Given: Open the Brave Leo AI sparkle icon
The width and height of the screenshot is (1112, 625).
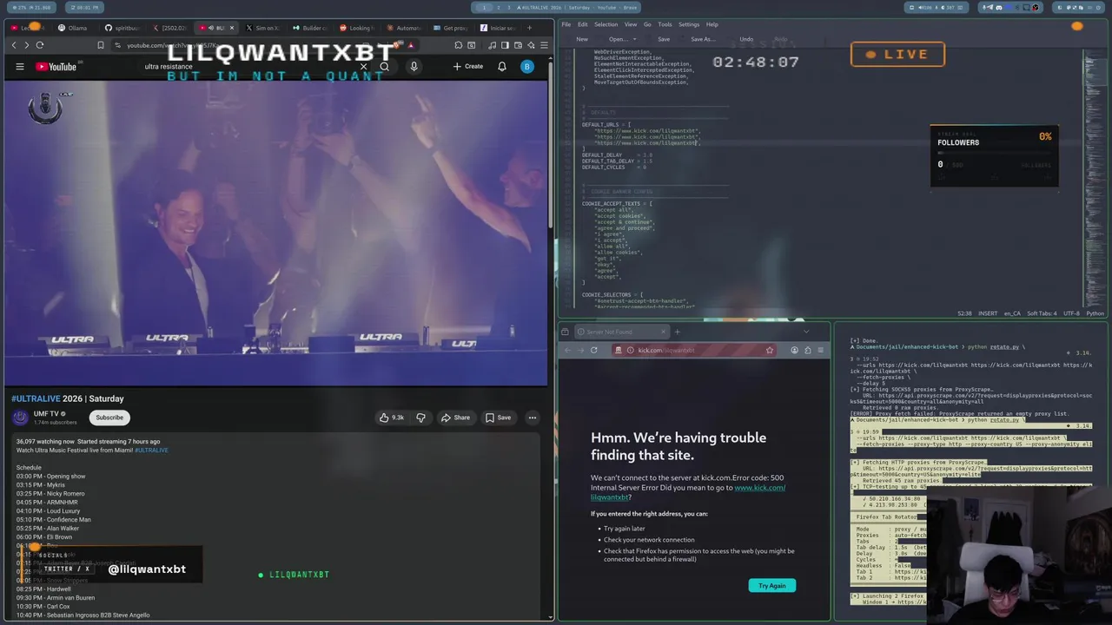Looking at the screenshot, I should [531, 45].
